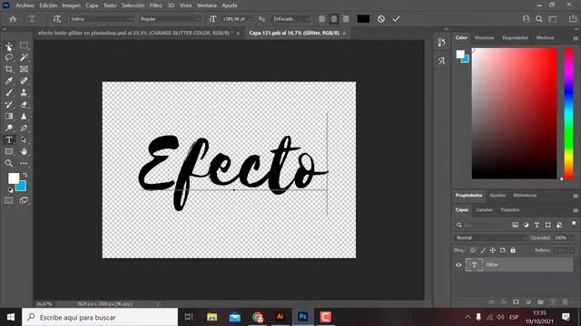Open the Search icon in options bar
Viewport: 581px width, 326px height.
coord(538,19)
